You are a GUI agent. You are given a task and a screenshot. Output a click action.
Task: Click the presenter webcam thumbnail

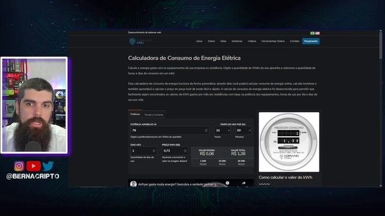(x=34, y=106)
